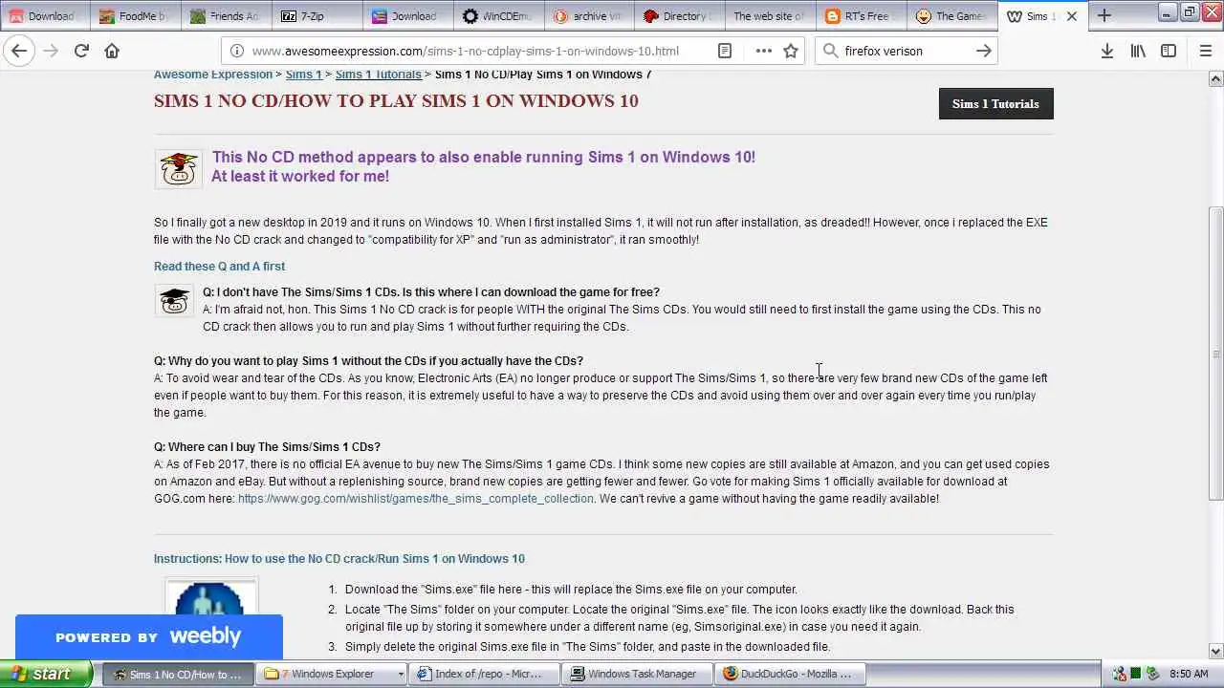Image resolution: width=1224 pixels, height=688 pixels.
Task: Open the Firefox downloads panel
Action: pyautogui.click(x=1106, y=51)
